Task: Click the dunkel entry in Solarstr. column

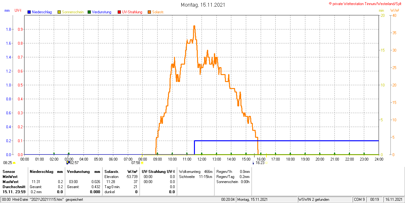Action: pyautogui.click(x=110, y=192)
